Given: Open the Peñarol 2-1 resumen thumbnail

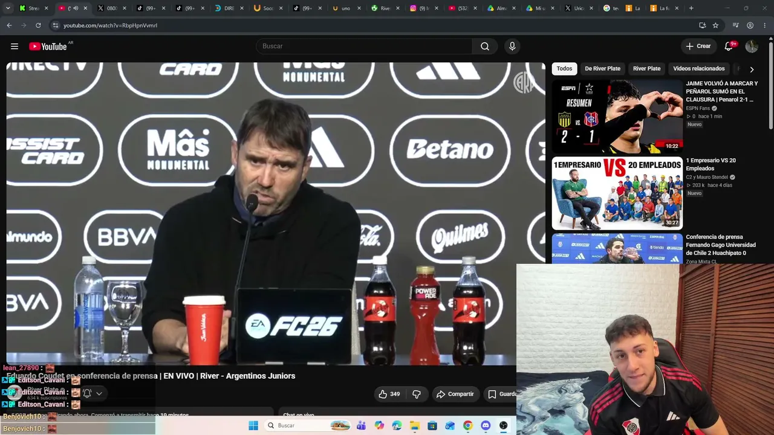Looking at the screenshot, I should click(x=617, y=116).
